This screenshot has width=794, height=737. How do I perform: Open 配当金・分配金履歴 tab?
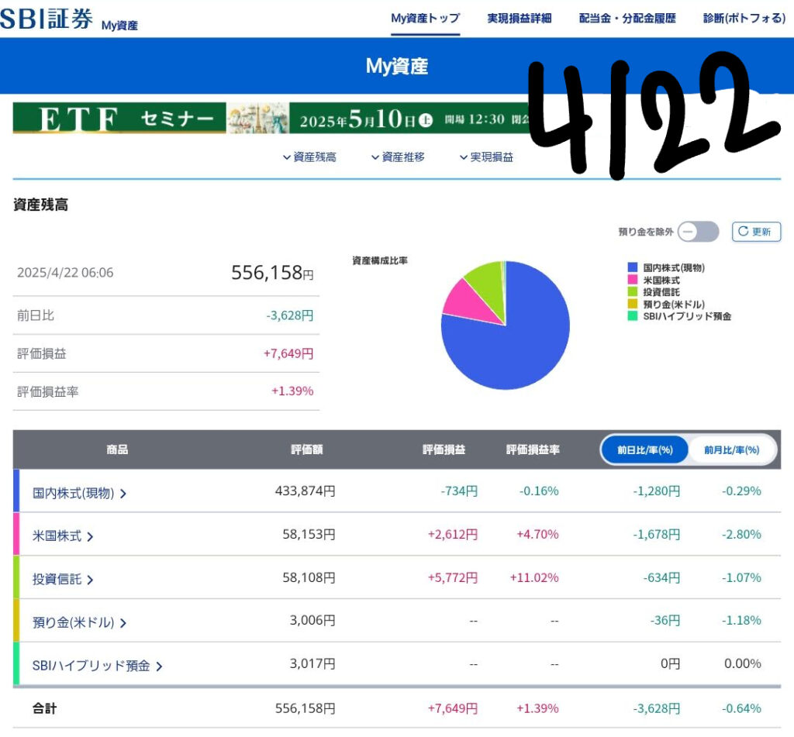coord(627,19)
